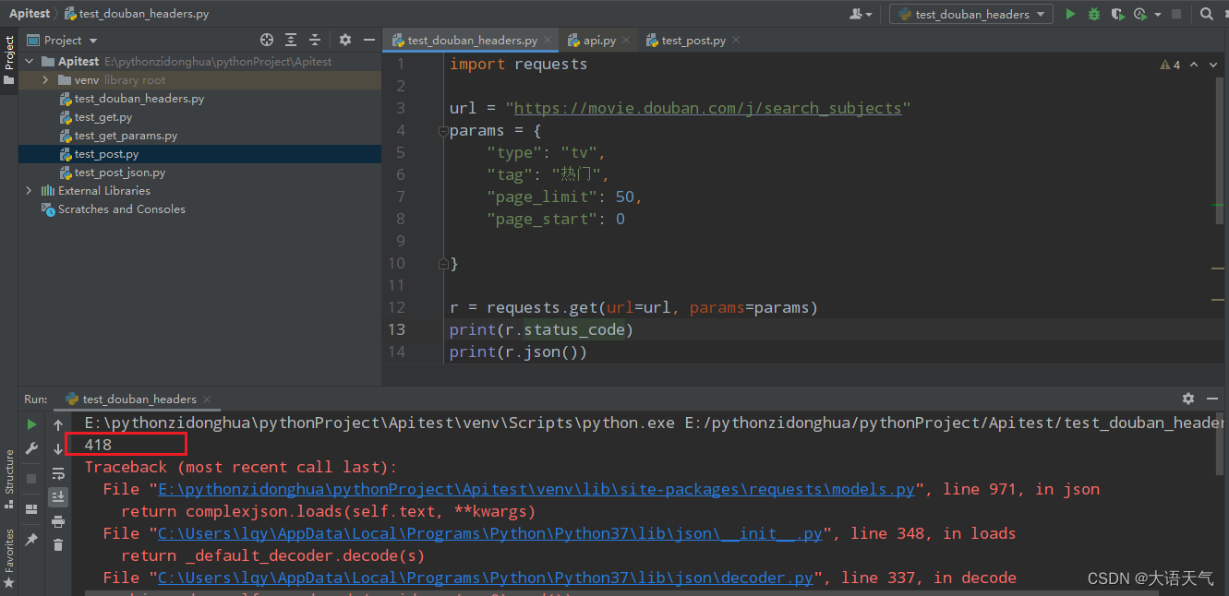Image resolution: width=1229 pixels, height=596 pixels.
Task: Open Search Everywhere magnifier icon
Action: point(1207,14)
